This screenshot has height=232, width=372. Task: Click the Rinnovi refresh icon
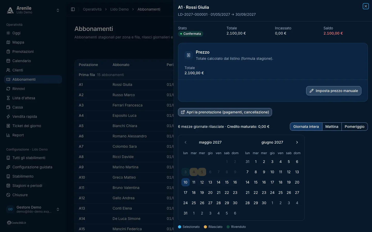point(8,89)
